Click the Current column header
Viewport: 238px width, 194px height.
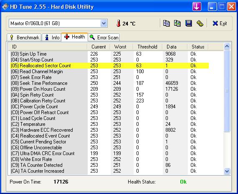pos(99,47)
